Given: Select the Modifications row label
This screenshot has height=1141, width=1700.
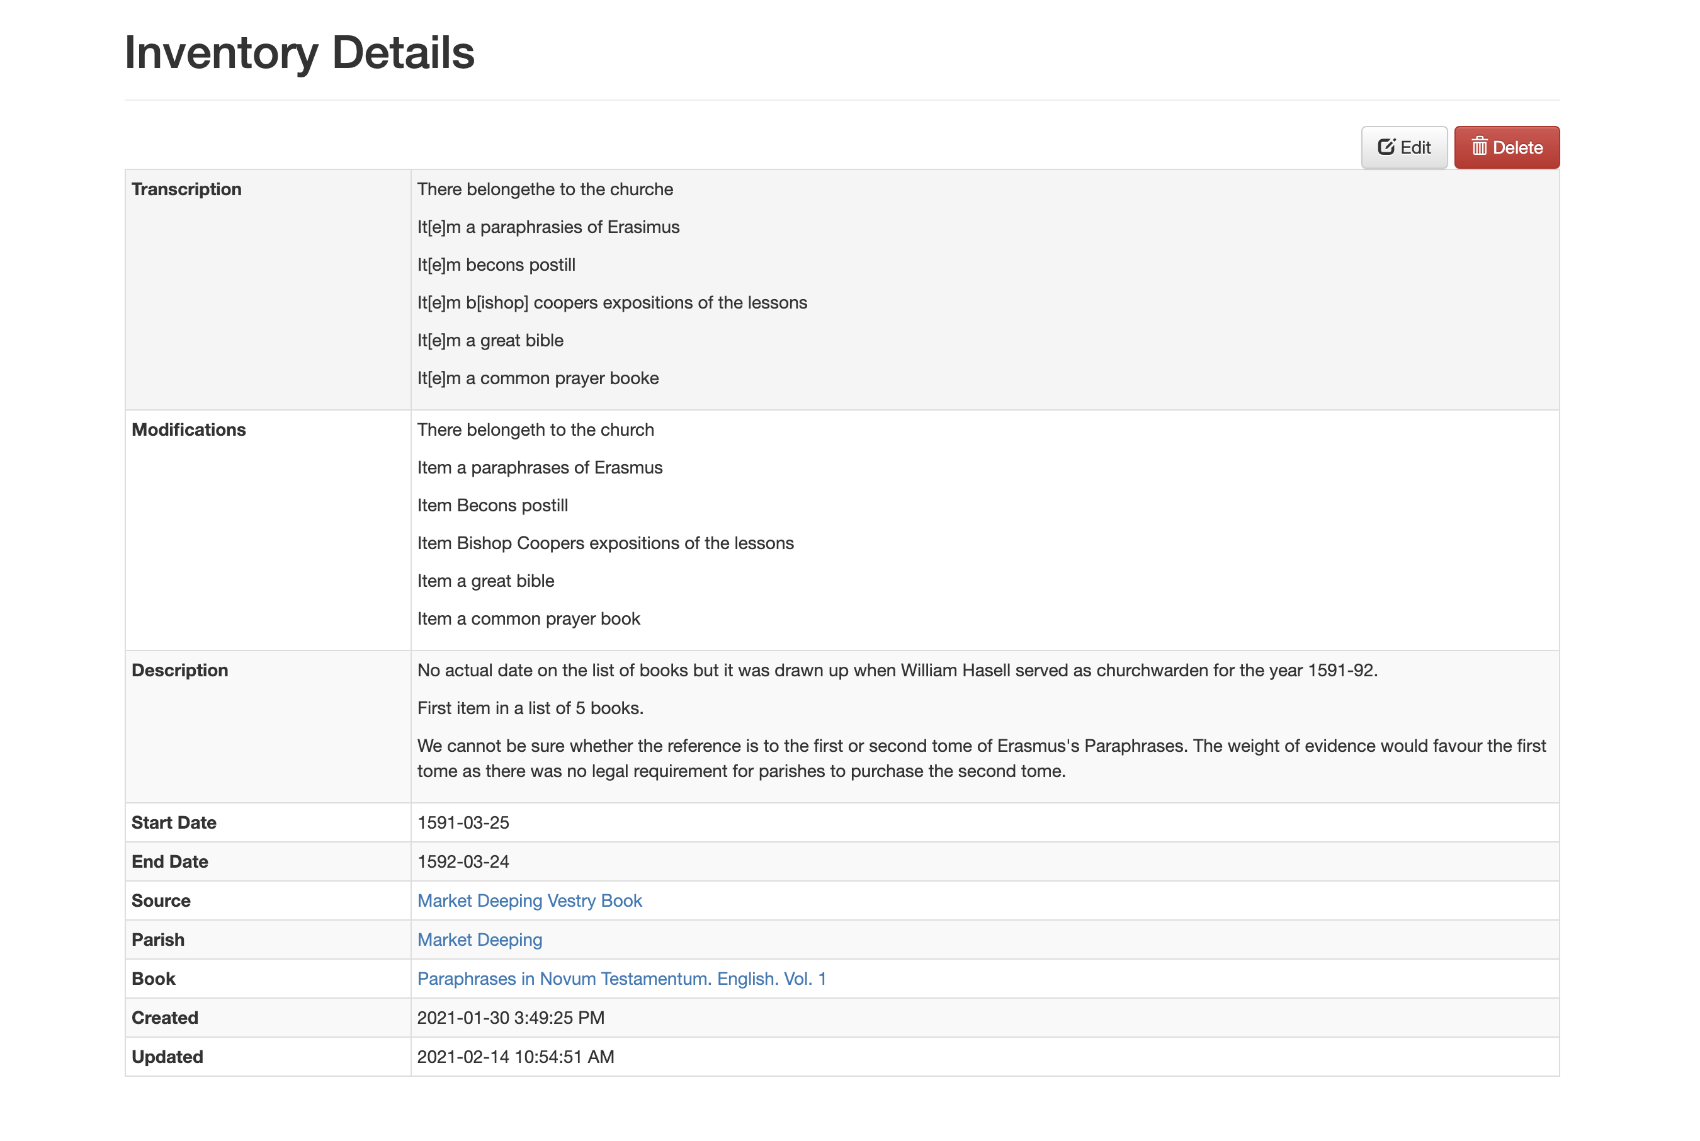Looking at the screenshot, I should pyautogui.click(x=188, y=429).
